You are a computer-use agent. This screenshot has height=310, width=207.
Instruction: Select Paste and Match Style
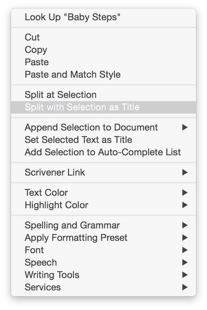pos(73,75)
